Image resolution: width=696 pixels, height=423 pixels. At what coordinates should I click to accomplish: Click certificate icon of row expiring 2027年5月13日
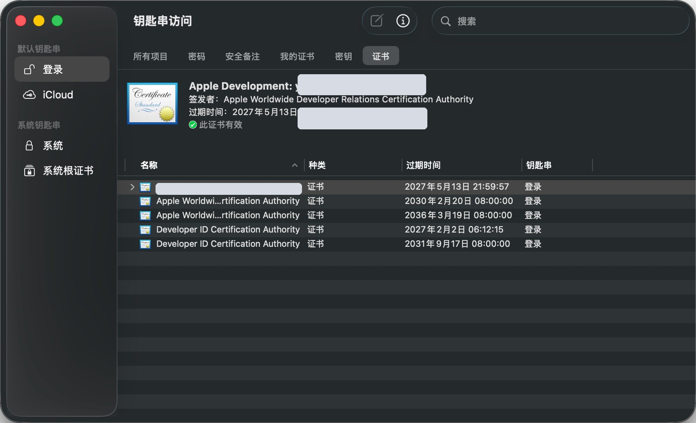145,187
